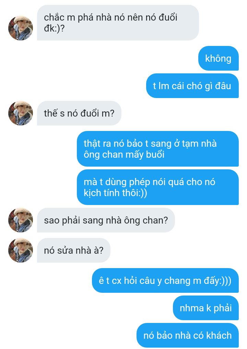Select the 'chắc m phá nhà nó' message bubble

pos(118,23)
